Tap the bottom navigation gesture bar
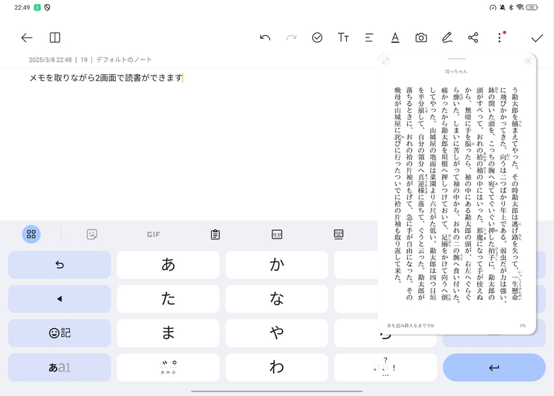This screenshot has height=396, width=554. click(276, 391)
